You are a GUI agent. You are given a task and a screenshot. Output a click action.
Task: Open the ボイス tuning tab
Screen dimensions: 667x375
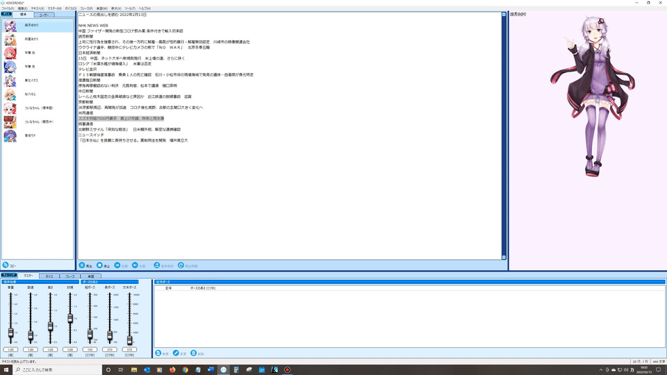point(49,276)
